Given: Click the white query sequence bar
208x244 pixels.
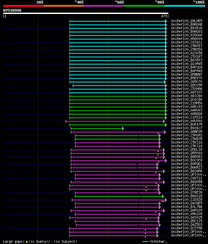Looking at the screenshot, I should (x=85, y=13).
